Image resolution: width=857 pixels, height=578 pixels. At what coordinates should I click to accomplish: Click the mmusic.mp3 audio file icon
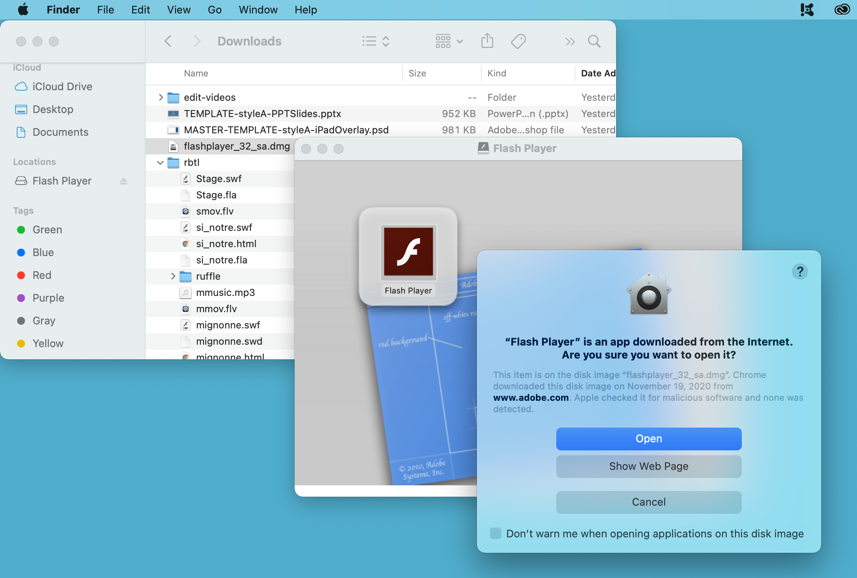[x=186, y=293]
